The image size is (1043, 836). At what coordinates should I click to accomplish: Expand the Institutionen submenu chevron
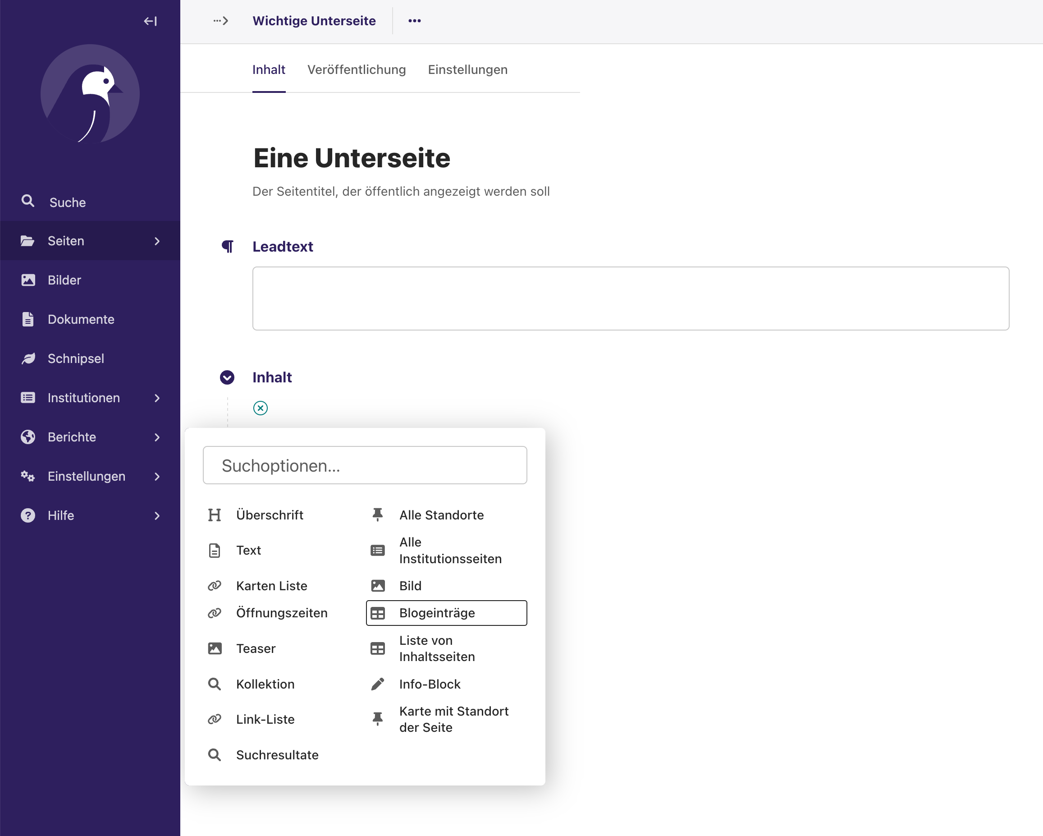tap(157, 397)
